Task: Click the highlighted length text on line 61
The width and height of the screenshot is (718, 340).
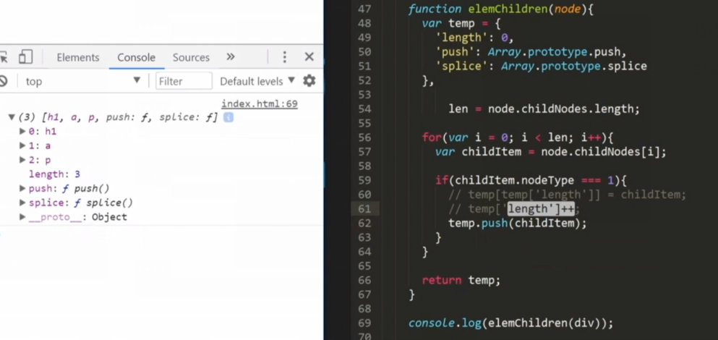Action: coord(541,209)
